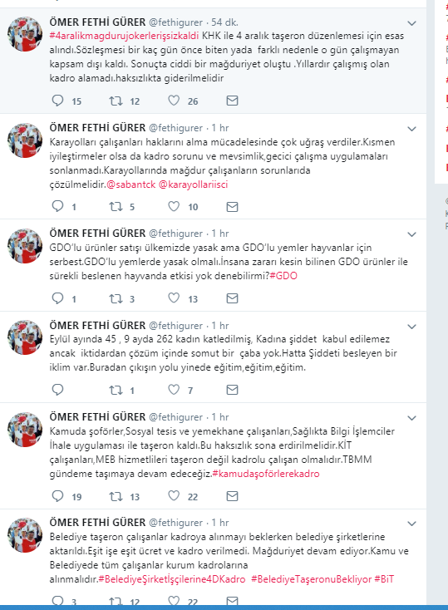This screenshot has height=610, width=448.
Task: Send the kadına şiddet tweet by direct message
Action: [232, 390]
